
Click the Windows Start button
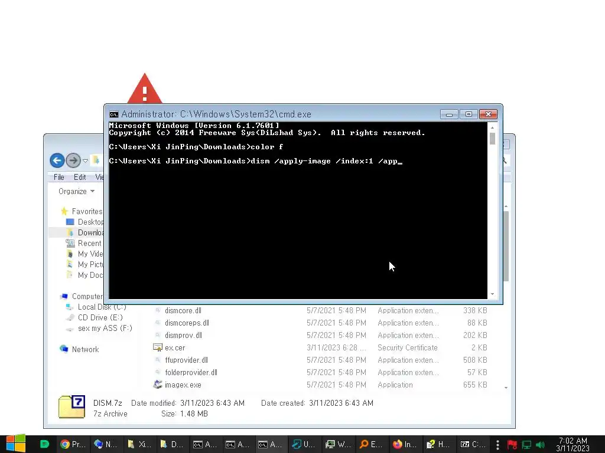16,444
